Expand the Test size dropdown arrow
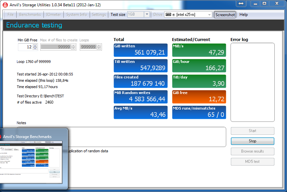This screenshot has width=287, height=192. tap(147, 15)
